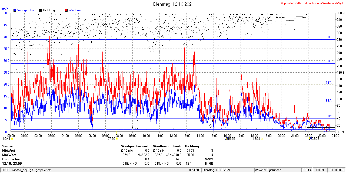Click the Windgeschw km/h column header
Viewport: 346px width, 173px height.
pyautogui.click(x=135, y=146)
